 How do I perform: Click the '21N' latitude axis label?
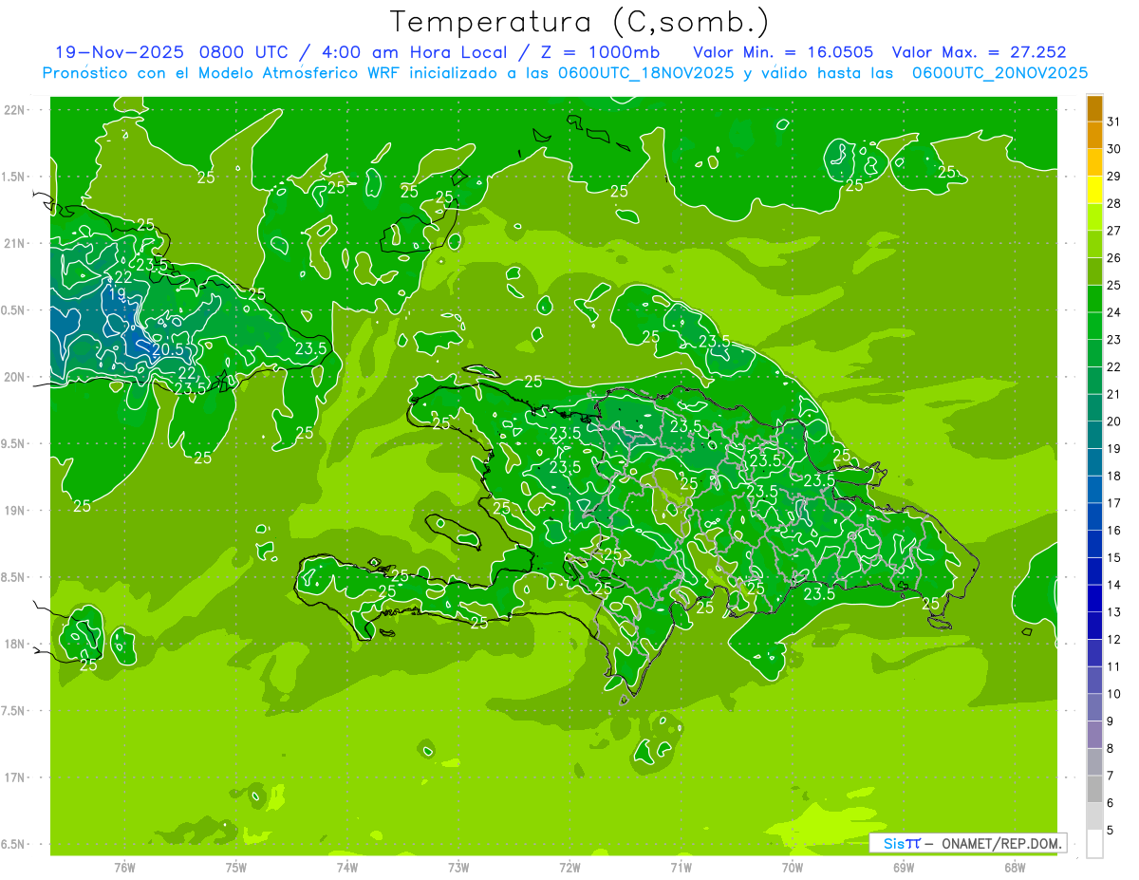click(14, 244)
